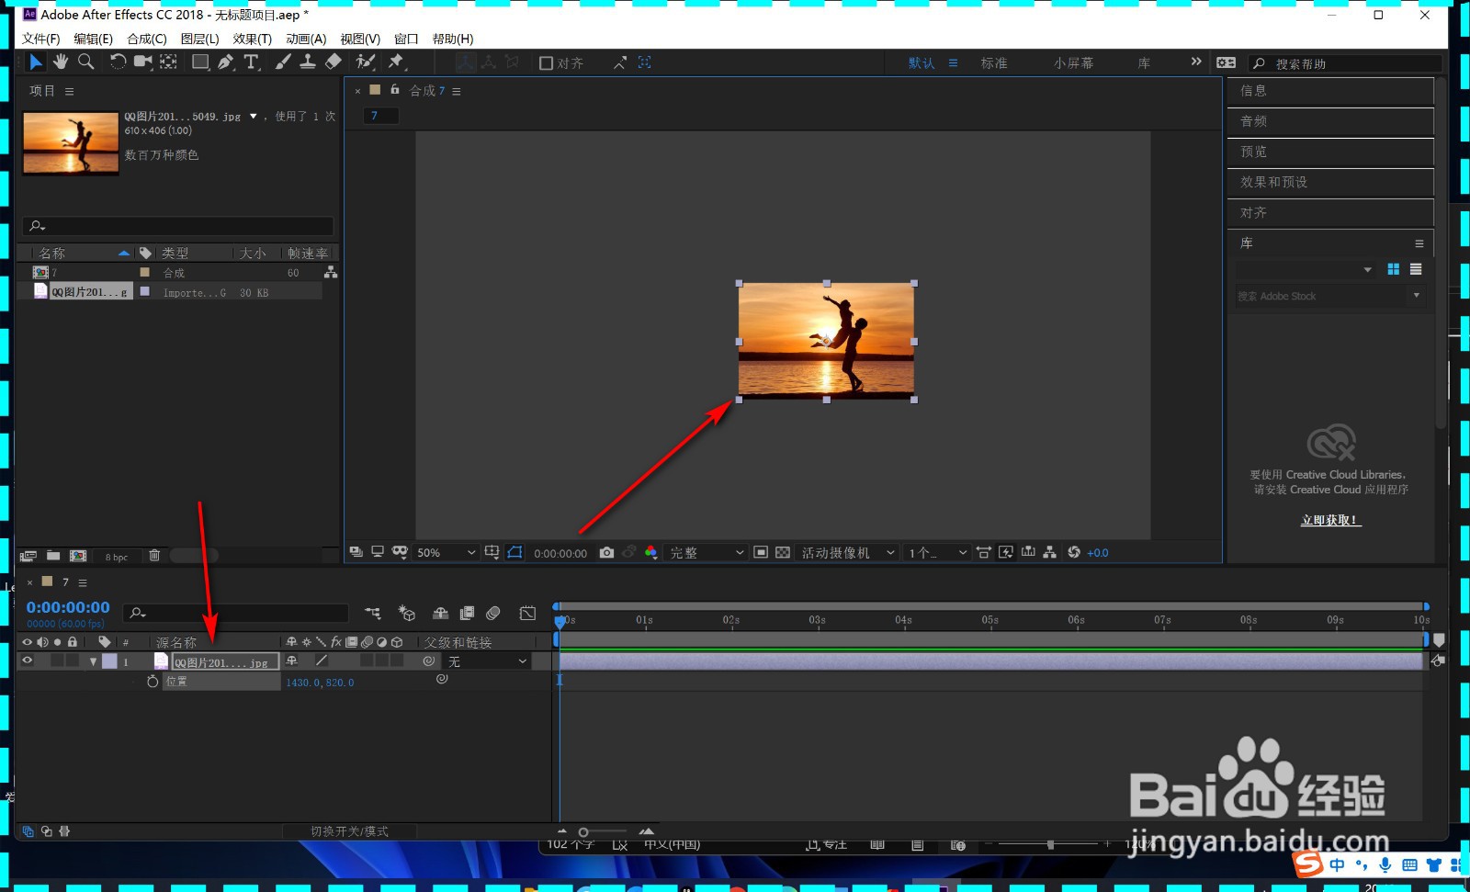1470x892 pixels.
Task: Click the 搜索帮助 search field
Action: pos(1345,63)
